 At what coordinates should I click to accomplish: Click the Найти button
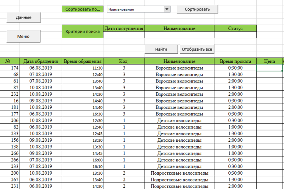(x=161, y=49)
